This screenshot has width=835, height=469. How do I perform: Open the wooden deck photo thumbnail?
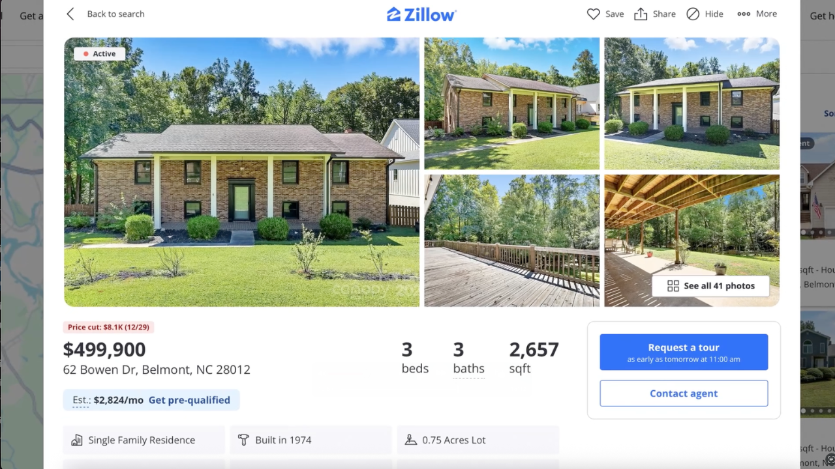click(x=511, y=240)
